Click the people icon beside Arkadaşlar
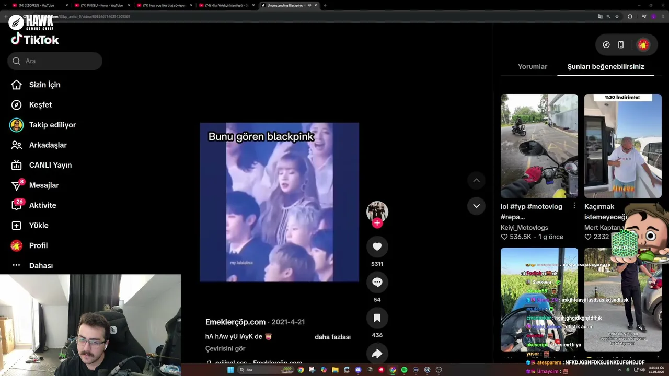Image resolution: width=669 pixels, height=376 pixels. [17, 145]
